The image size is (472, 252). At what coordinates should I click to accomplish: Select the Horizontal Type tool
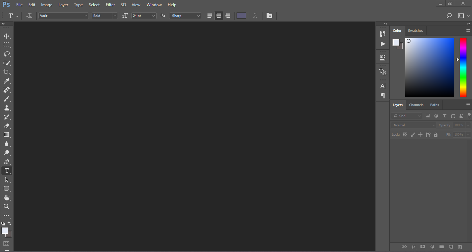pyautogui.click(x=6, y=171)
